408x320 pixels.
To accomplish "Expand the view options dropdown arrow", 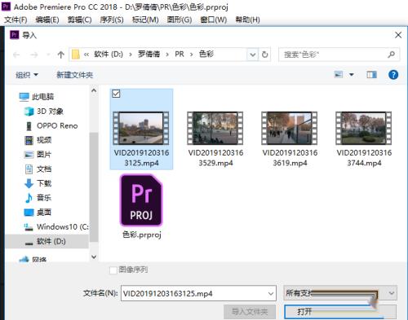I will click(352, 74).
